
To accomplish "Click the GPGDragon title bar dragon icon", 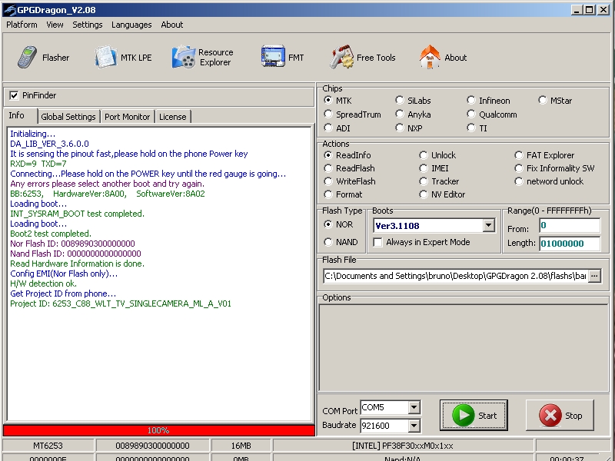I will [9, 10].
